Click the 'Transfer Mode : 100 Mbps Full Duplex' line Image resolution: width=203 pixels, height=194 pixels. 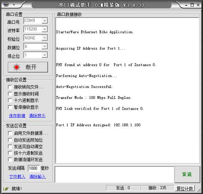click(94, 98)
